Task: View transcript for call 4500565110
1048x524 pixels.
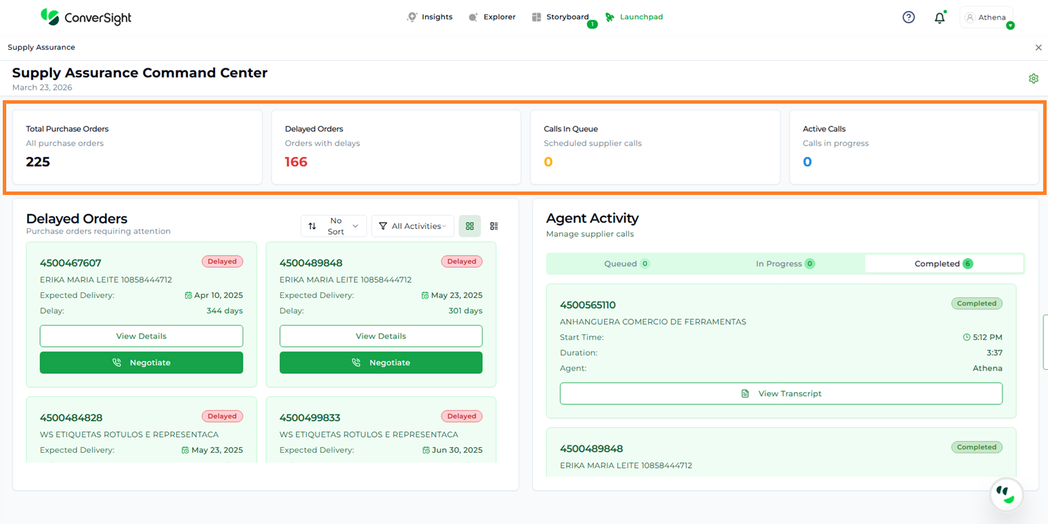Action: coord(780,393)
